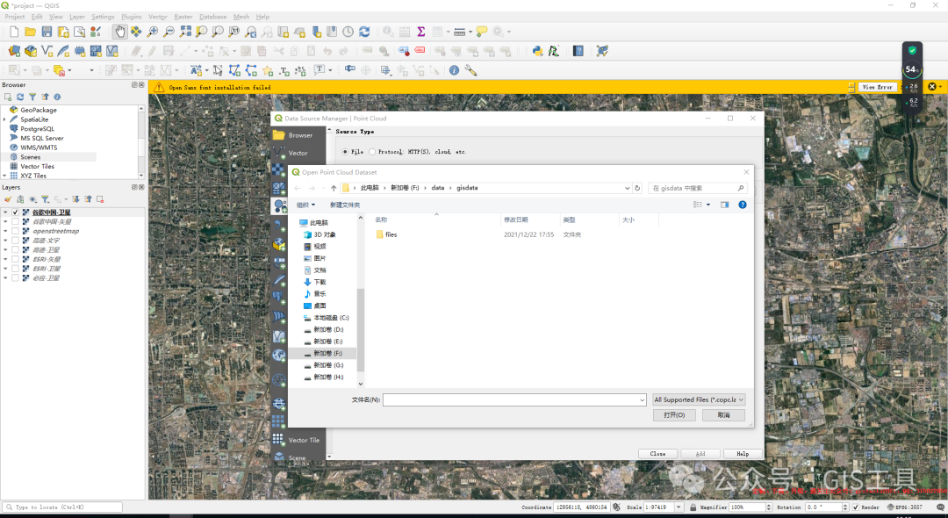Refresh the Browser panel
Viewport: 948px width, 518px height.
(x=20, y=97)
